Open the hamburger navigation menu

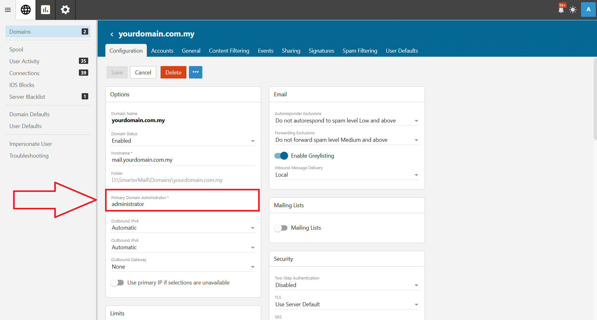click(8, 10)
